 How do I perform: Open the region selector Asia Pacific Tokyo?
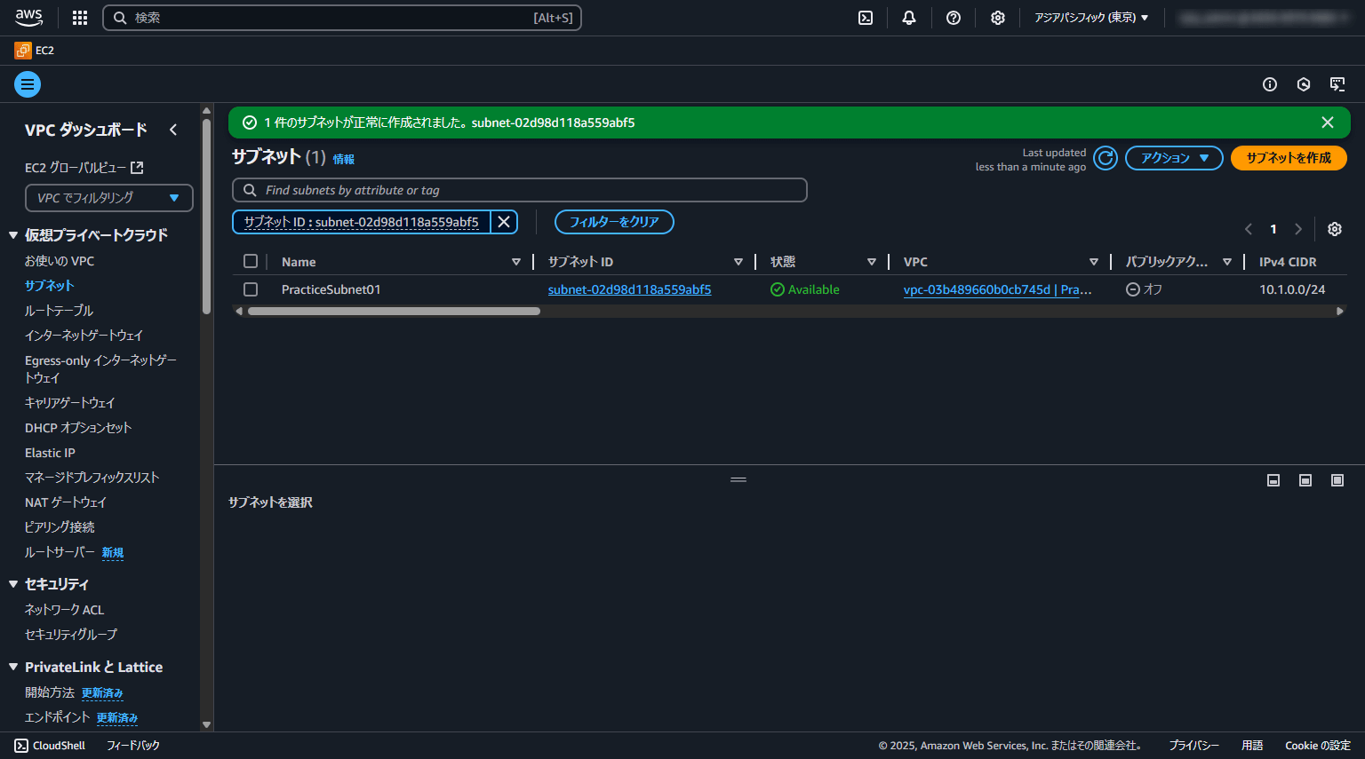tap(1091, 18)
